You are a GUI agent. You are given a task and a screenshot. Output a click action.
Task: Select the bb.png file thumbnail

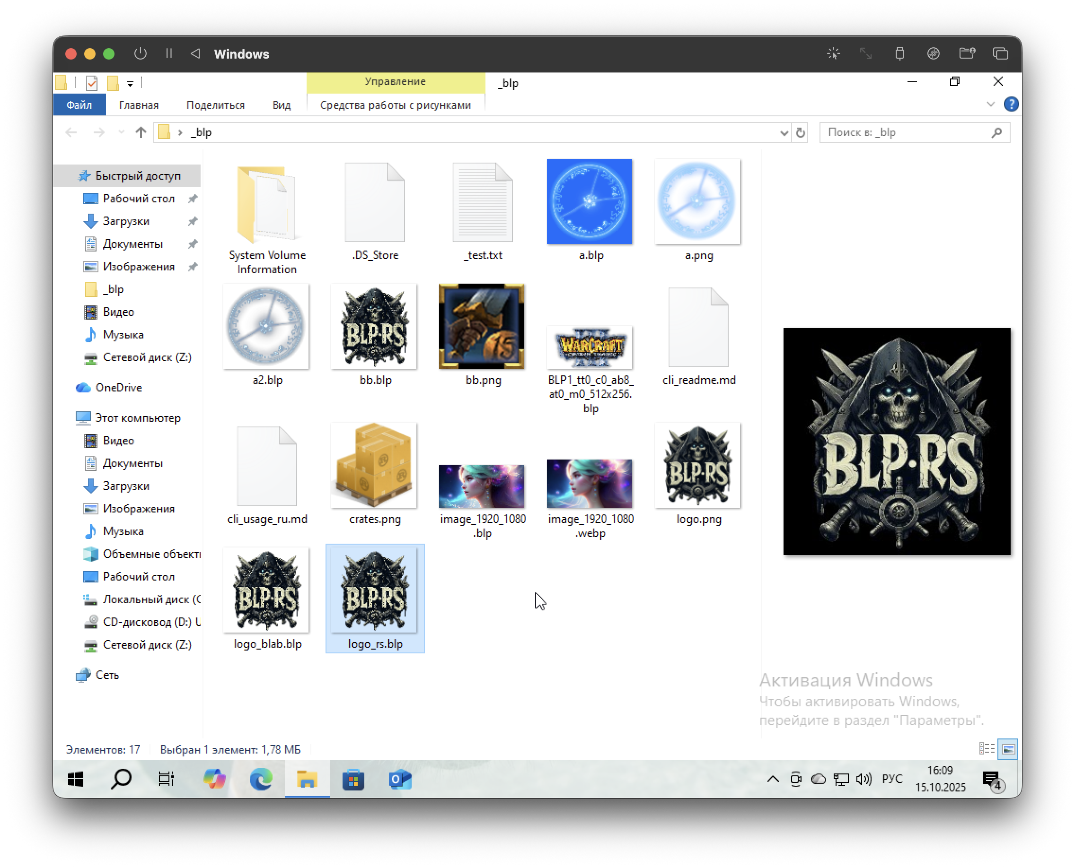(x=482, y=327)
